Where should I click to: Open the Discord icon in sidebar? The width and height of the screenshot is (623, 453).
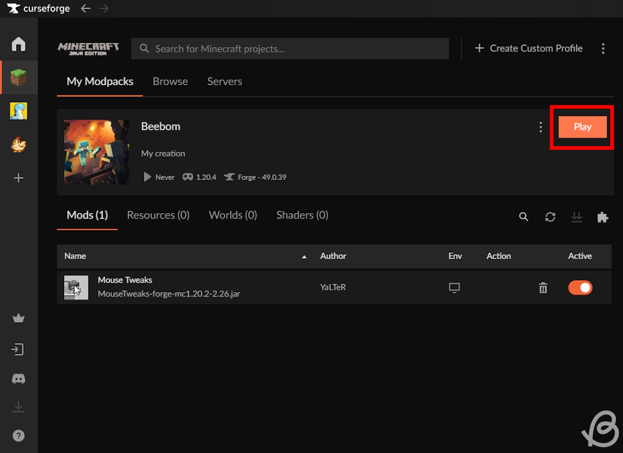pyautogui.click(x=19, y=379)
